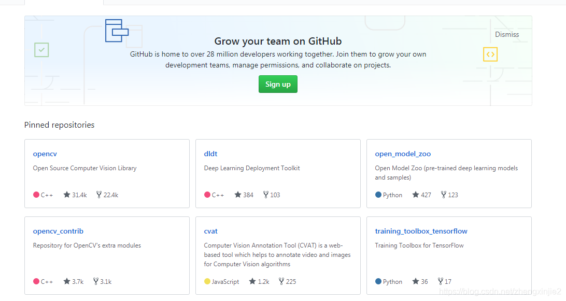Open the open_model_zoo repository link
This screenshot has width=566, height=301.
coord(403,154)
